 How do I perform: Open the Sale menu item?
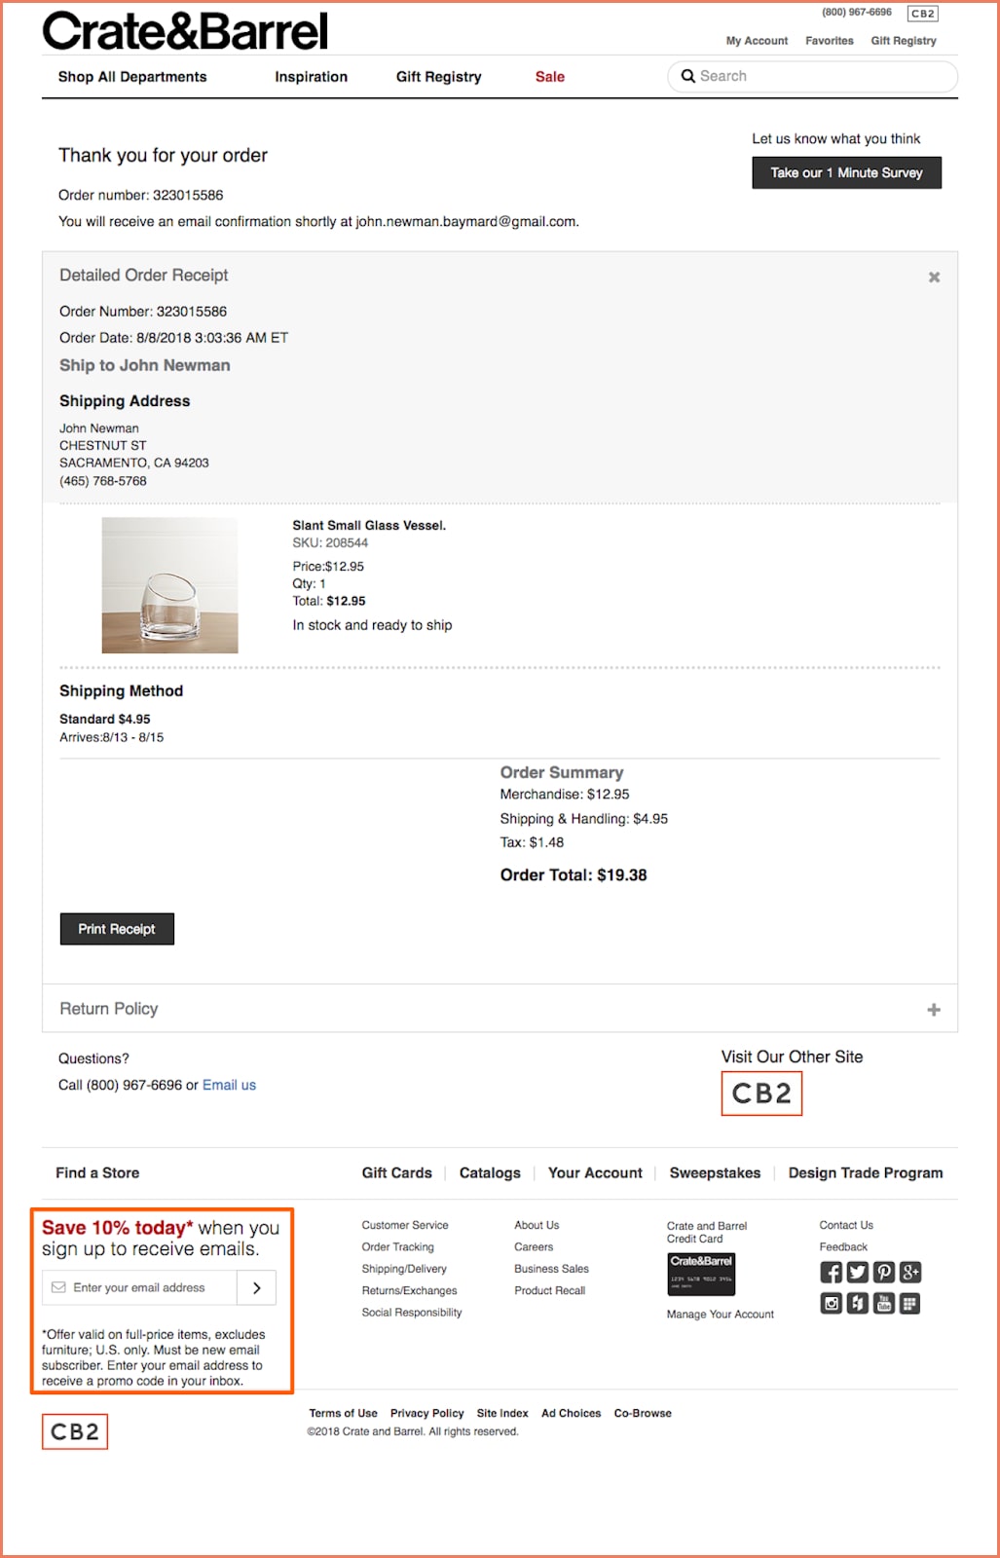tap(549, 76)
